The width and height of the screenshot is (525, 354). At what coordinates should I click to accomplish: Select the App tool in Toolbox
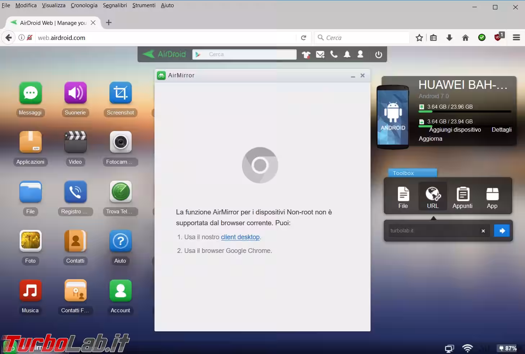(492, 197)
